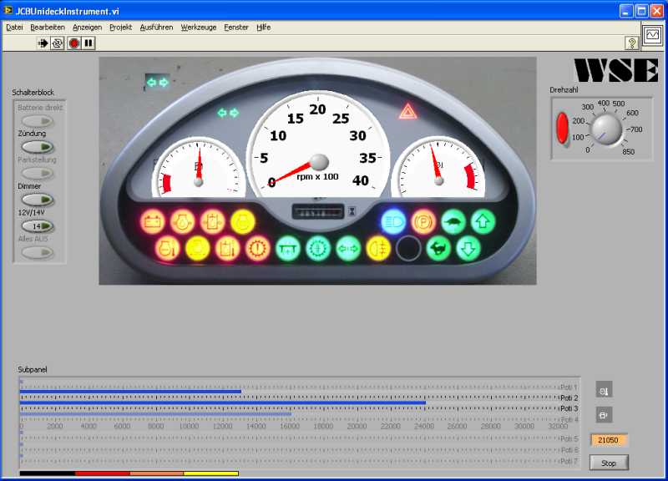Click the red oval LED in Drehzahl panel
The width and height of the screenshot is (668, 481).
tap(562, 128)
